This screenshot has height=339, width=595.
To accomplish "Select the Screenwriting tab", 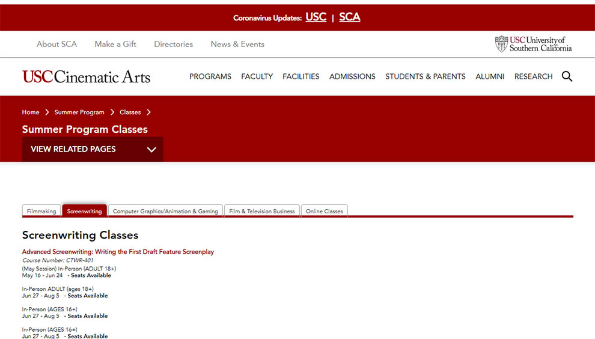I will 84,211.
